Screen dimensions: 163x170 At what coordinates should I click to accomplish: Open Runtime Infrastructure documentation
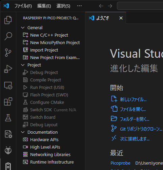coord(50,162)
